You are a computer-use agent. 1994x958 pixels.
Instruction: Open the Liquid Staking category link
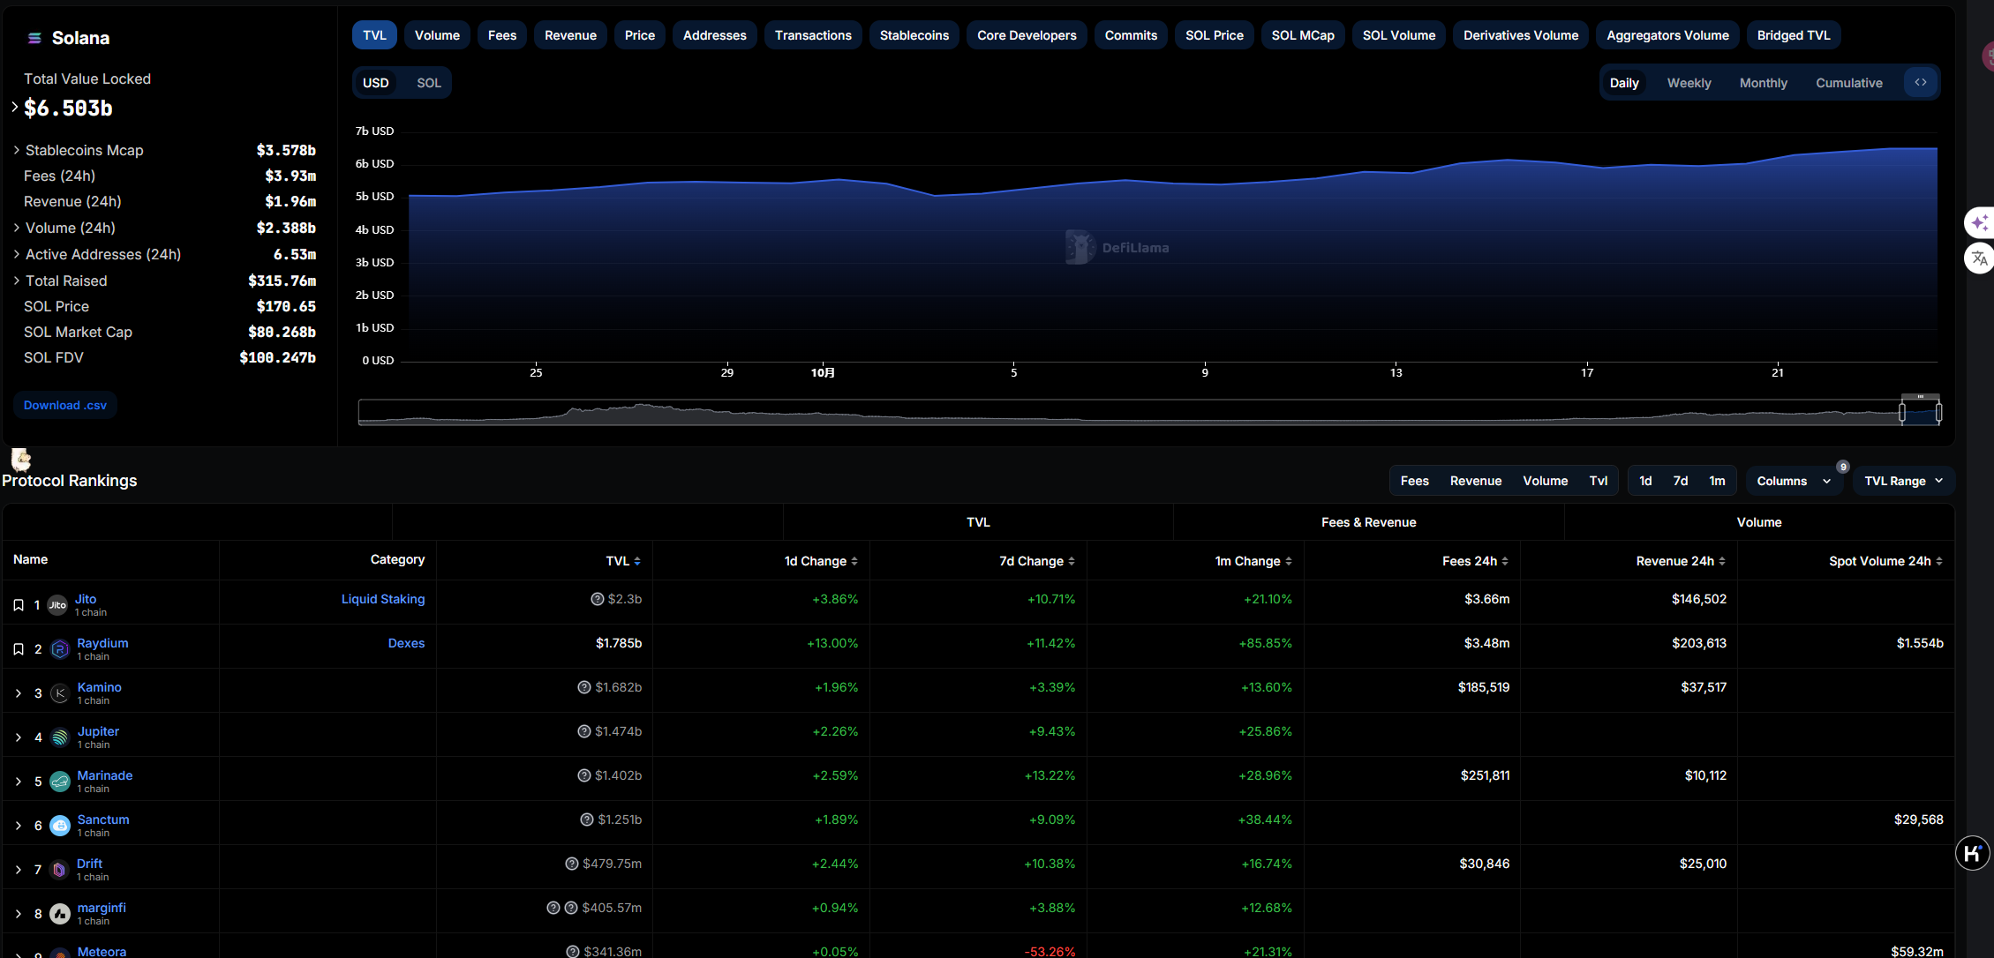[x=383, y=599]
